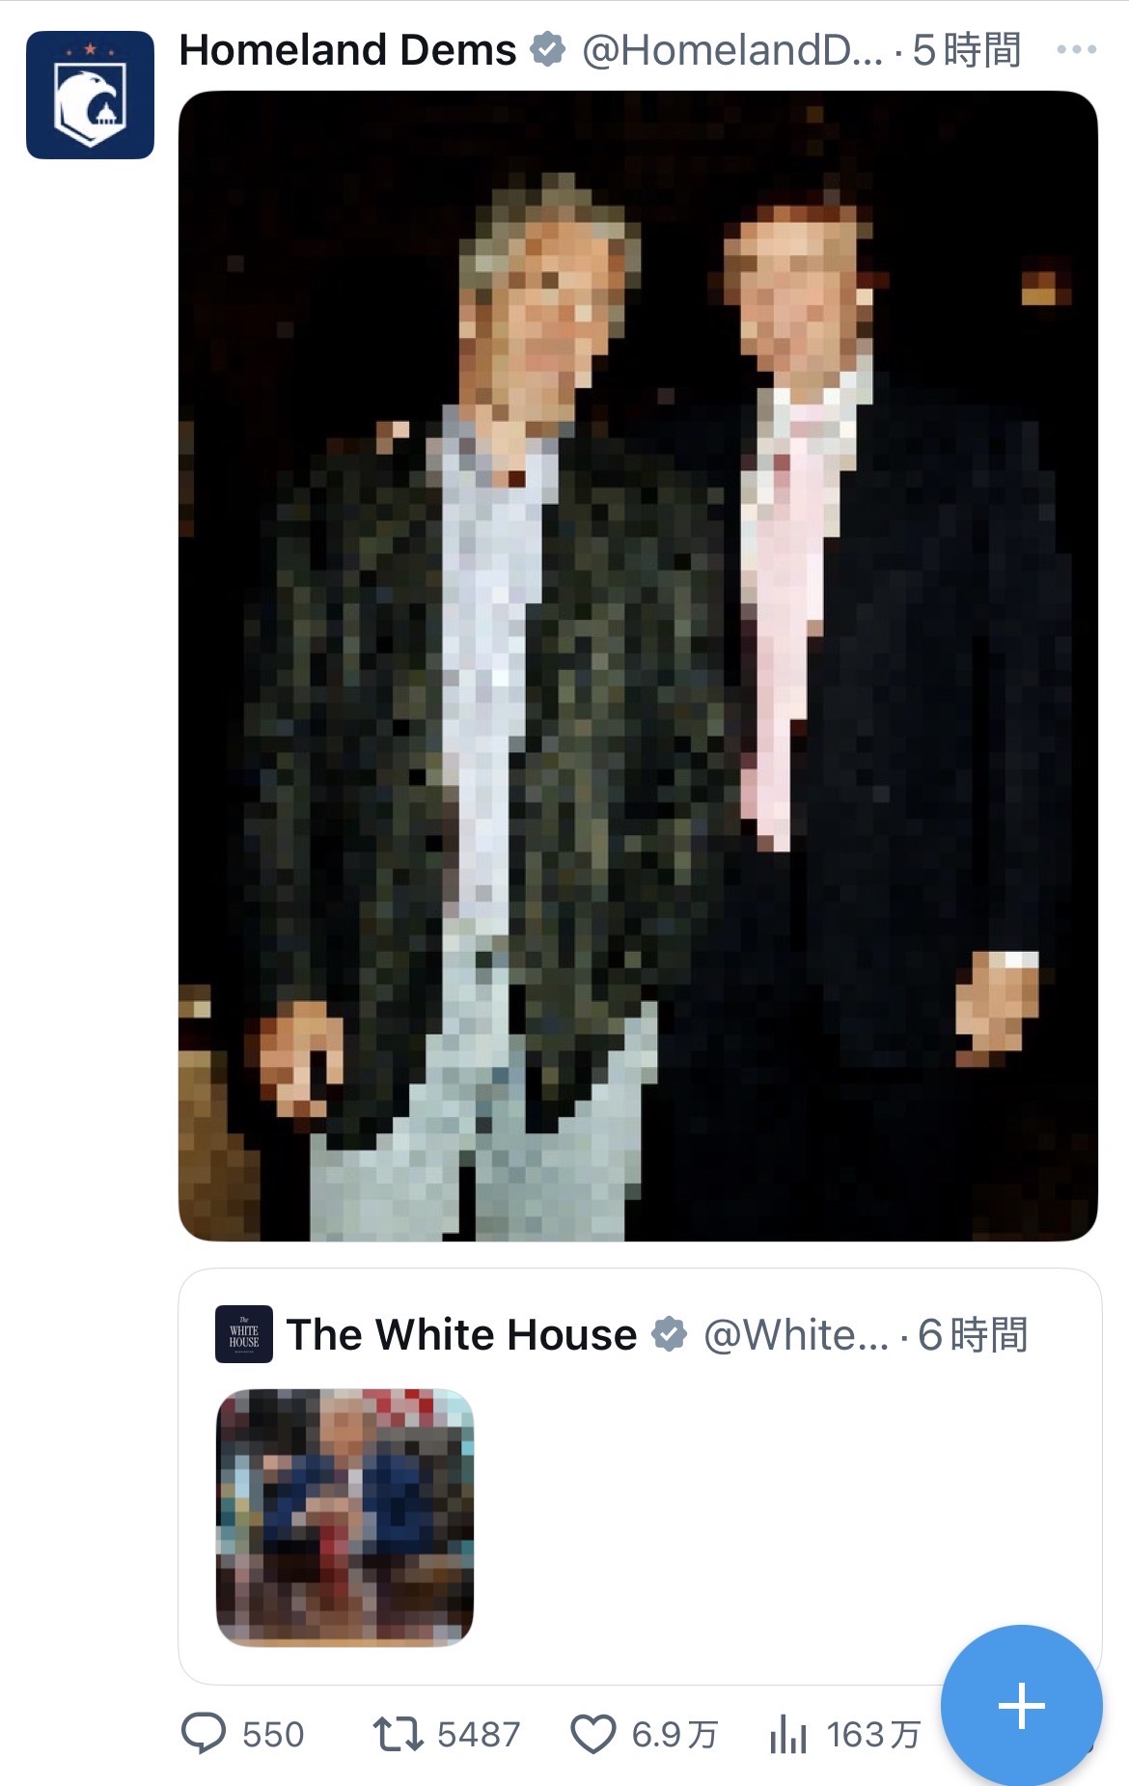The height and width of the screenshot is (1786, 1129).
Task: Tap the retweet icon showing 5487
Action: coord(398,1734)
